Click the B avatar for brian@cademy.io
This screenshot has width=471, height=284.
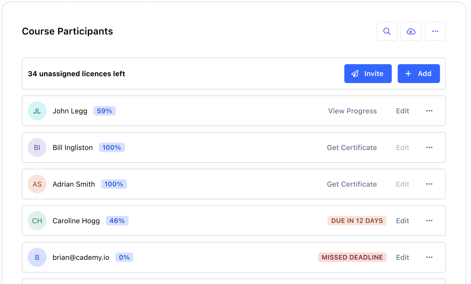tap(37, 257)
